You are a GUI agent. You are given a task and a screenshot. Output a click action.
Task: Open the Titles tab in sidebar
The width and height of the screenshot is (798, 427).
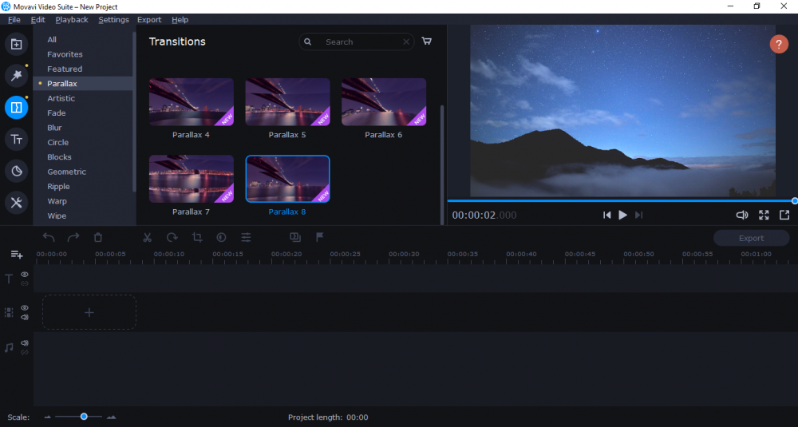click(16, 140)
